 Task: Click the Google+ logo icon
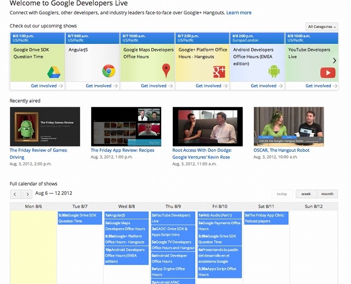pyautogui.click(x=219, y=72)
